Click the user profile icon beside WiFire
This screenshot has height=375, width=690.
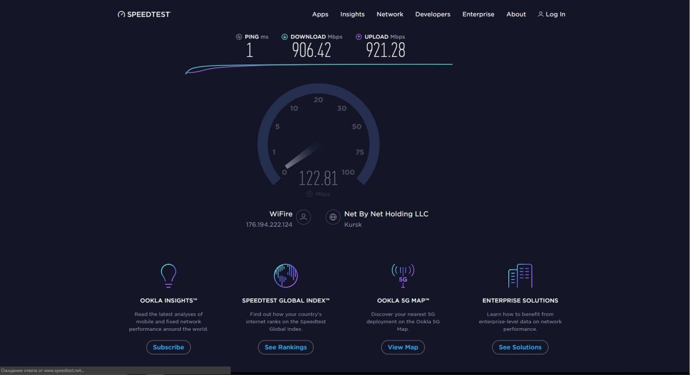point(303,217)
